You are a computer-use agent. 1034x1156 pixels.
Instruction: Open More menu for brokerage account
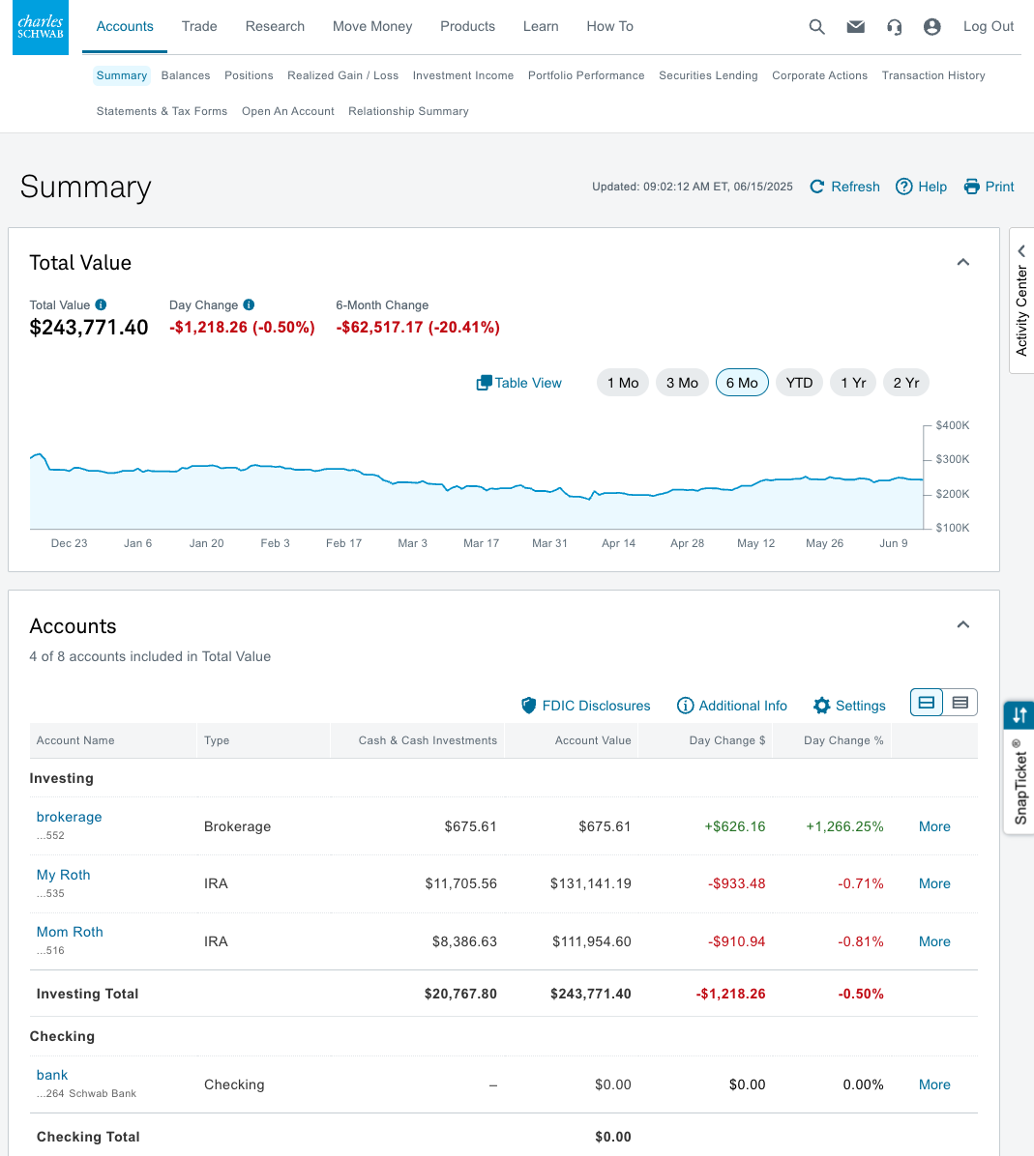click(x=934, y=826)
